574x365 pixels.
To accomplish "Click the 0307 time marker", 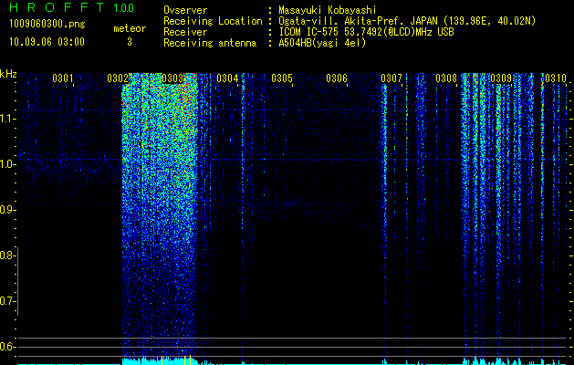I will point(391,78).
